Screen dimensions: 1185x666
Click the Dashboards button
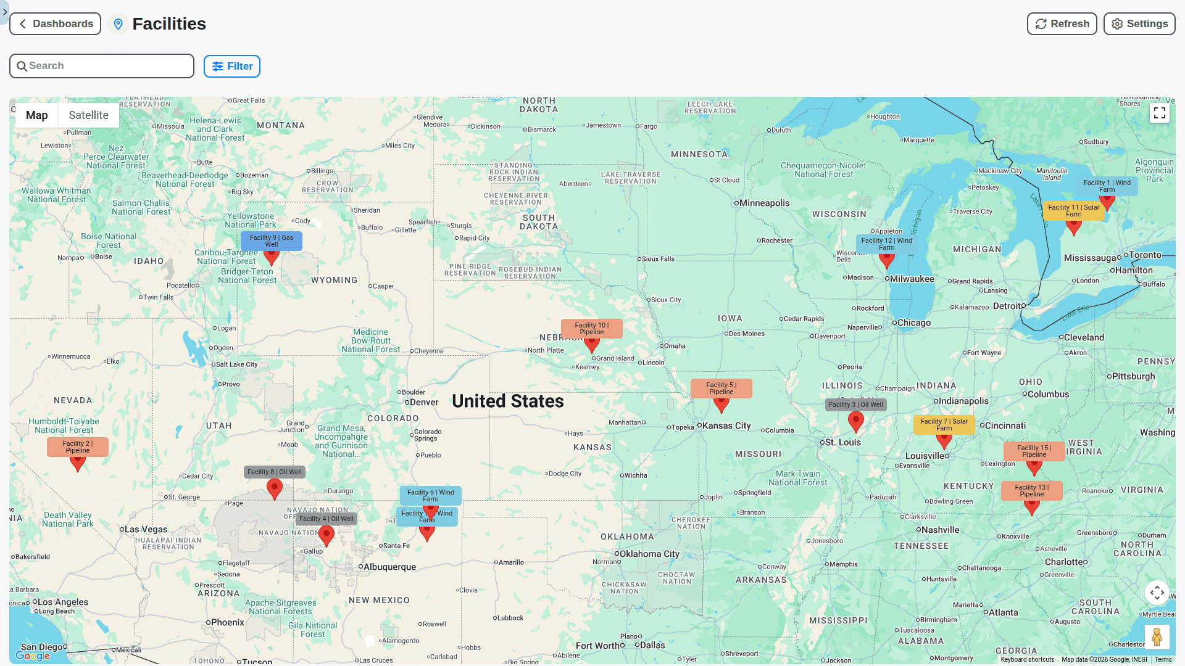click(x=55, y=23)
